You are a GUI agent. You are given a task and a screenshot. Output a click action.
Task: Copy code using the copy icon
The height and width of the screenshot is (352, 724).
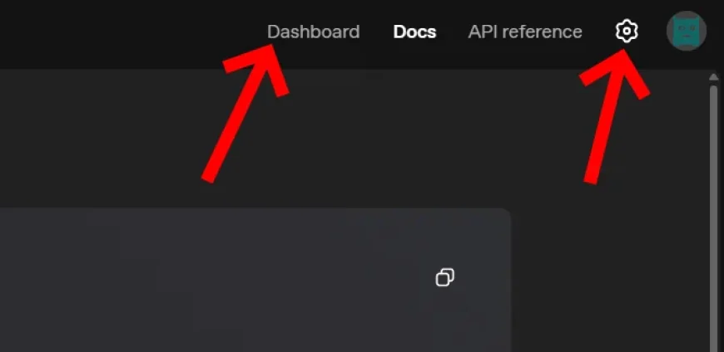click(x=444, y=277)
